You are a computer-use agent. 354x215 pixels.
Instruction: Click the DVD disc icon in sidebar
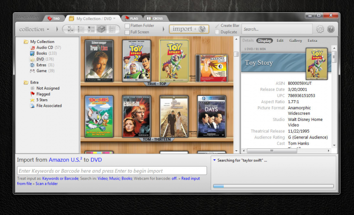tap(33, 59)
